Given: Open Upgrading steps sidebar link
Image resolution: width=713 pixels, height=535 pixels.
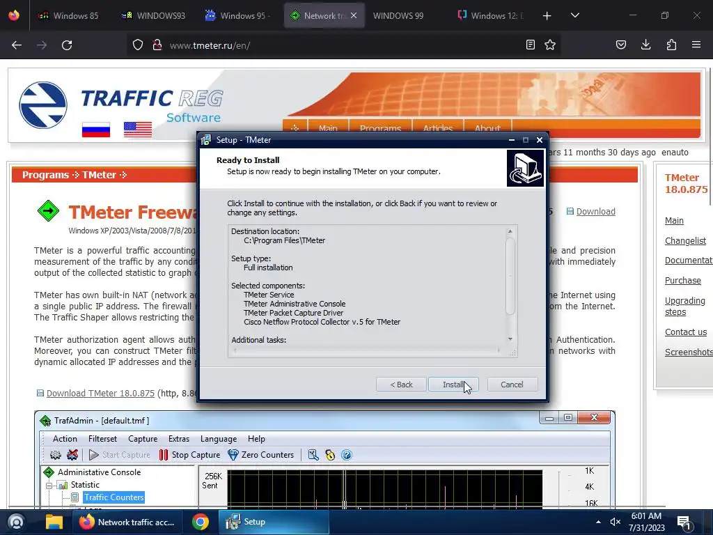Looking at the screenshot, I should 685,307.
